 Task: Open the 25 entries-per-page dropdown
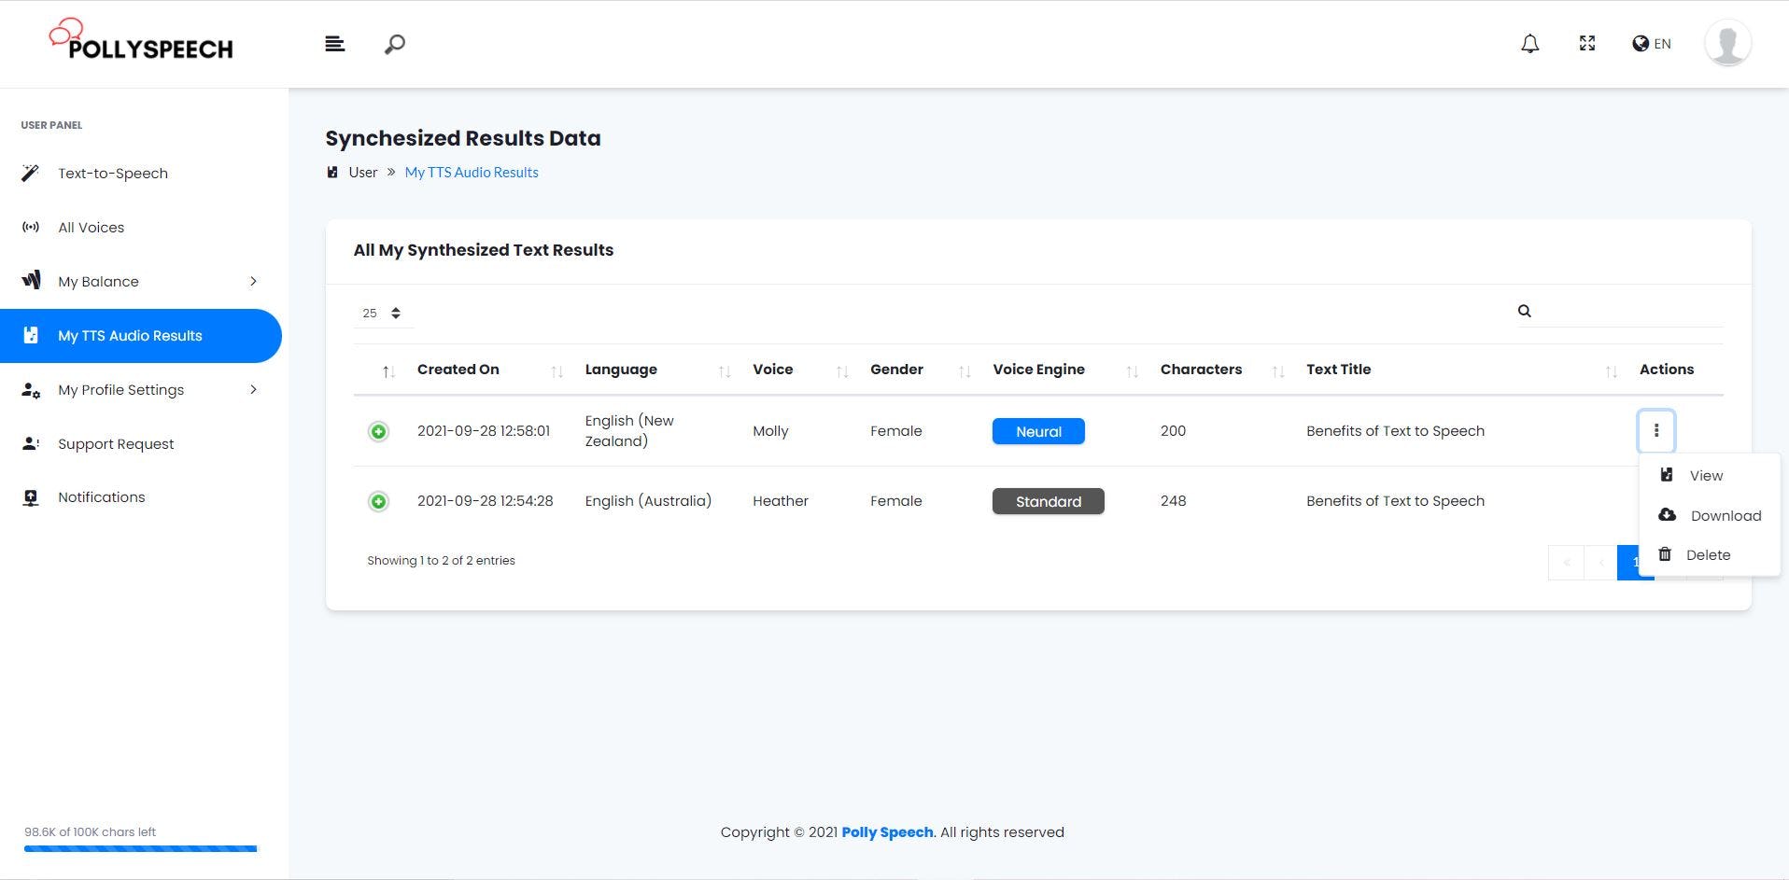383,314
